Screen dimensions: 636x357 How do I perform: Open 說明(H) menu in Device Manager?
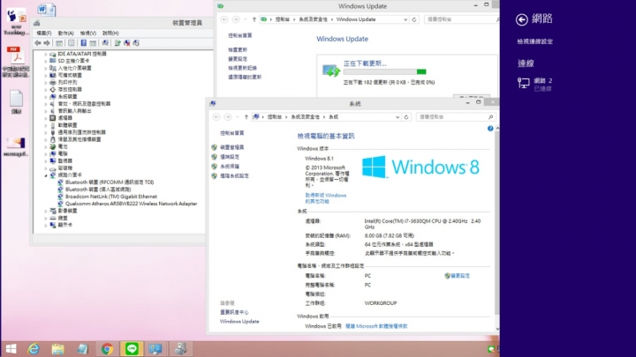pos(110,33)
